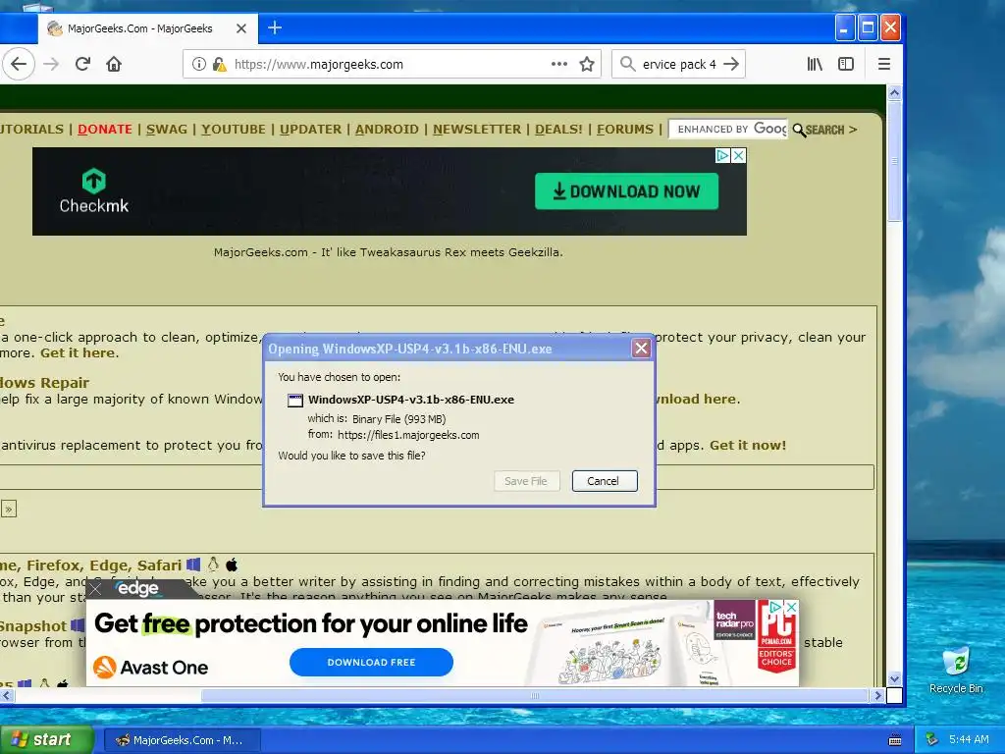Image resolution: width=1005 pixels, height=754 pixels.
Task: Close the MajorGeeks.Com tab
Action: tap(241, 28)
